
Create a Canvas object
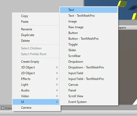click(x=89, y=85)
